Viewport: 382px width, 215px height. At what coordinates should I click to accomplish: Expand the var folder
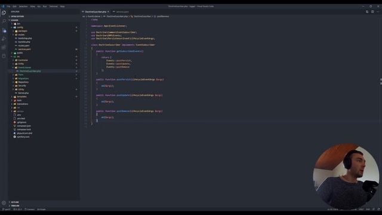click(19, 107)
